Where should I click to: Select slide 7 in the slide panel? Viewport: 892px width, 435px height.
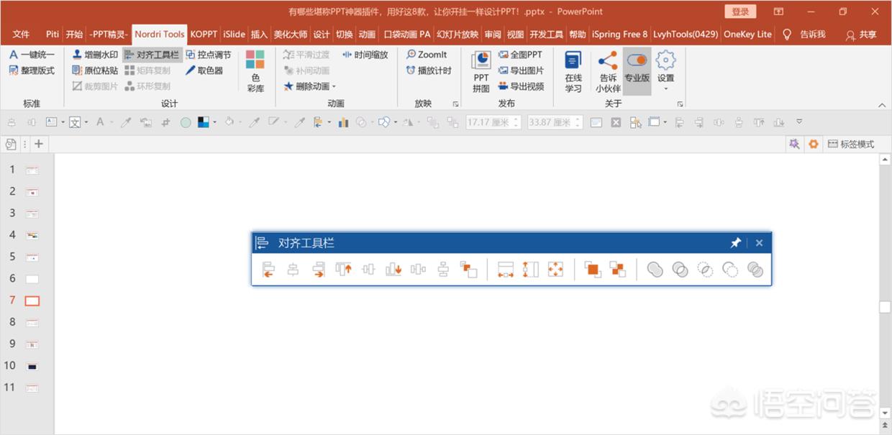(30, 301)
